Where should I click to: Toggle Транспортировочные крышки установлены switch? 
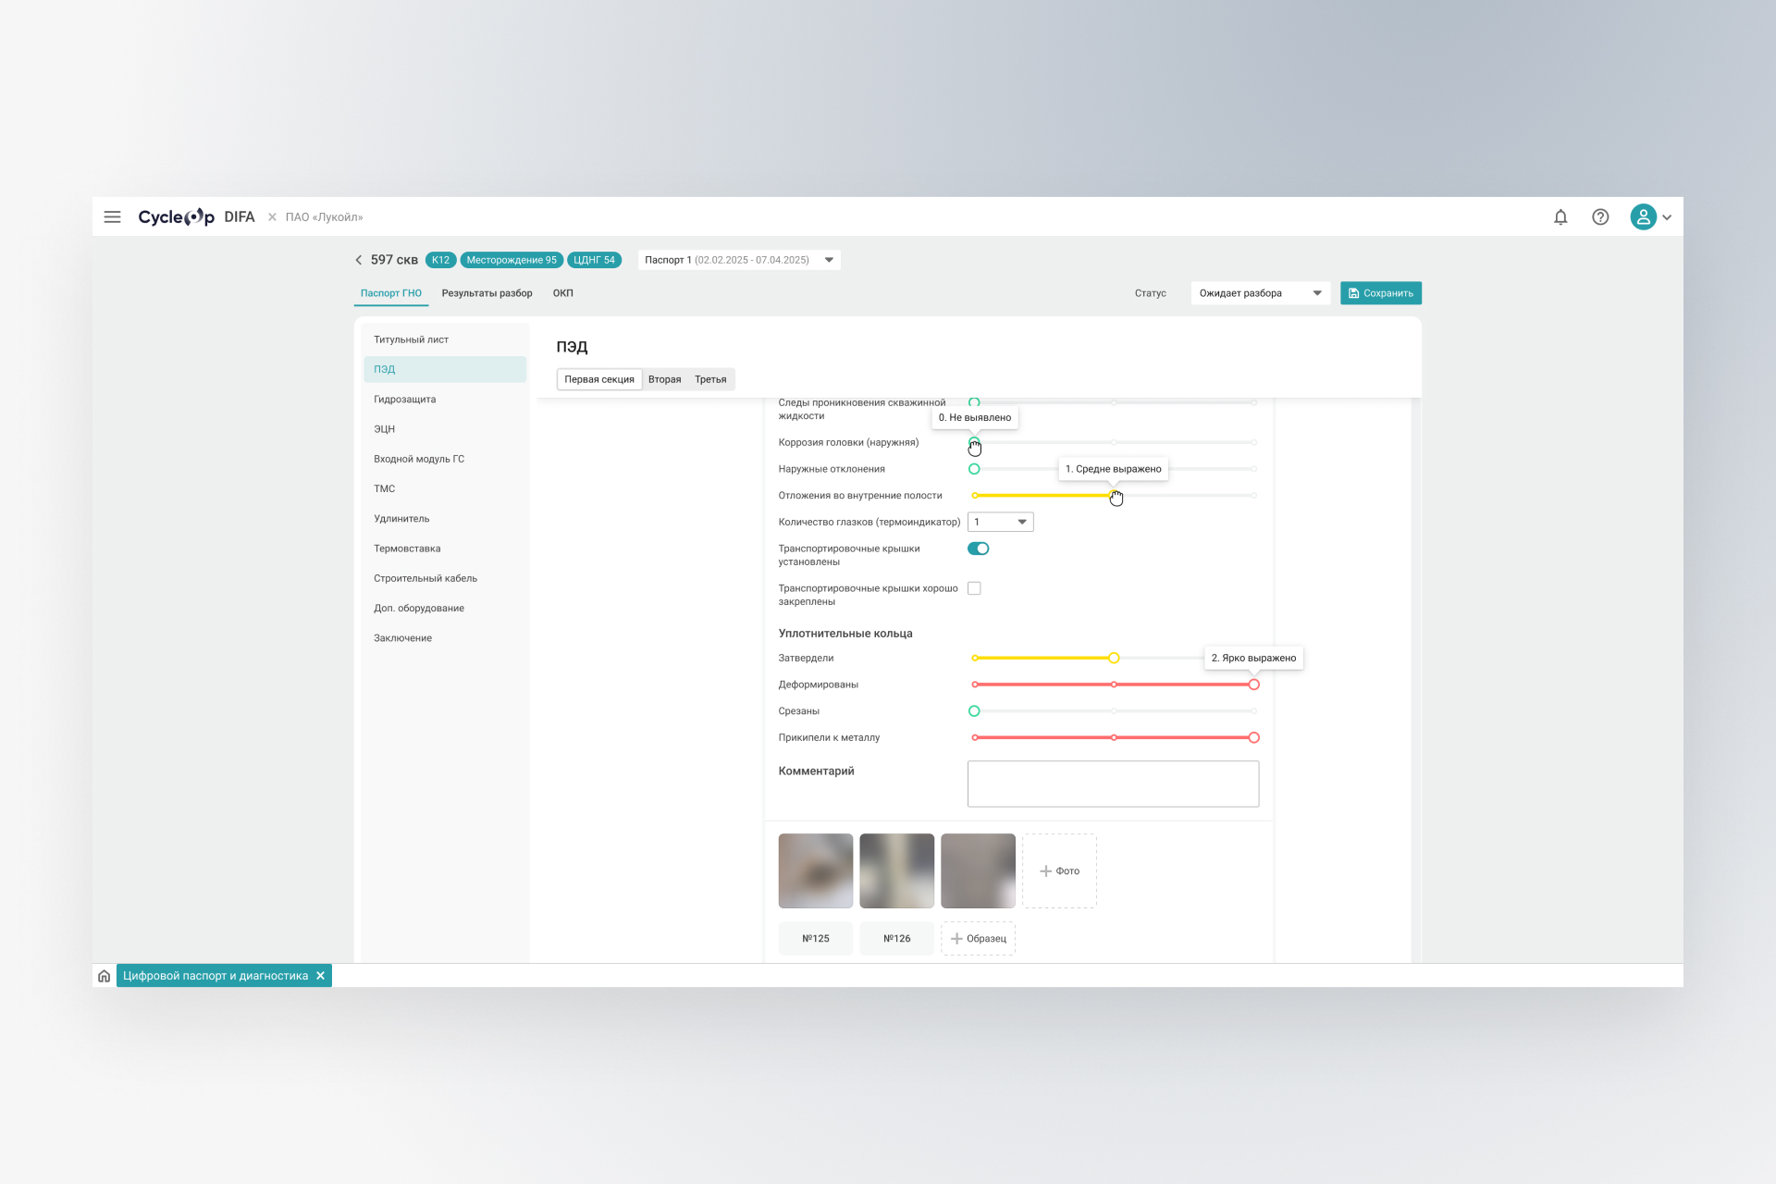pos(978,549)
